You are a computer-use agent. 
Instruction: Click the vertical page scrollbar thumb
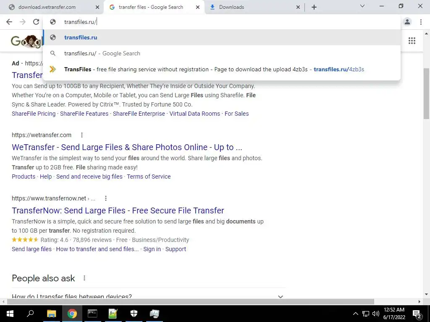click(x=426, y=93)
